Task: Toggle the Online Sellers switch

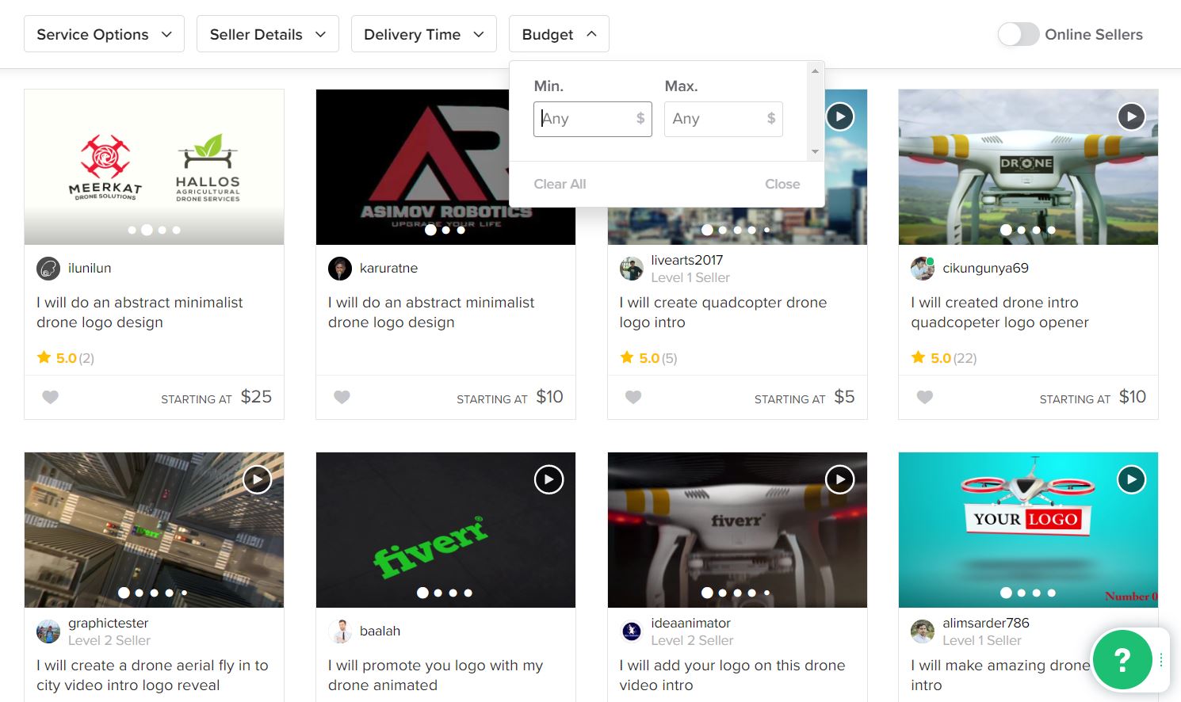Action: pos(1019,34)
